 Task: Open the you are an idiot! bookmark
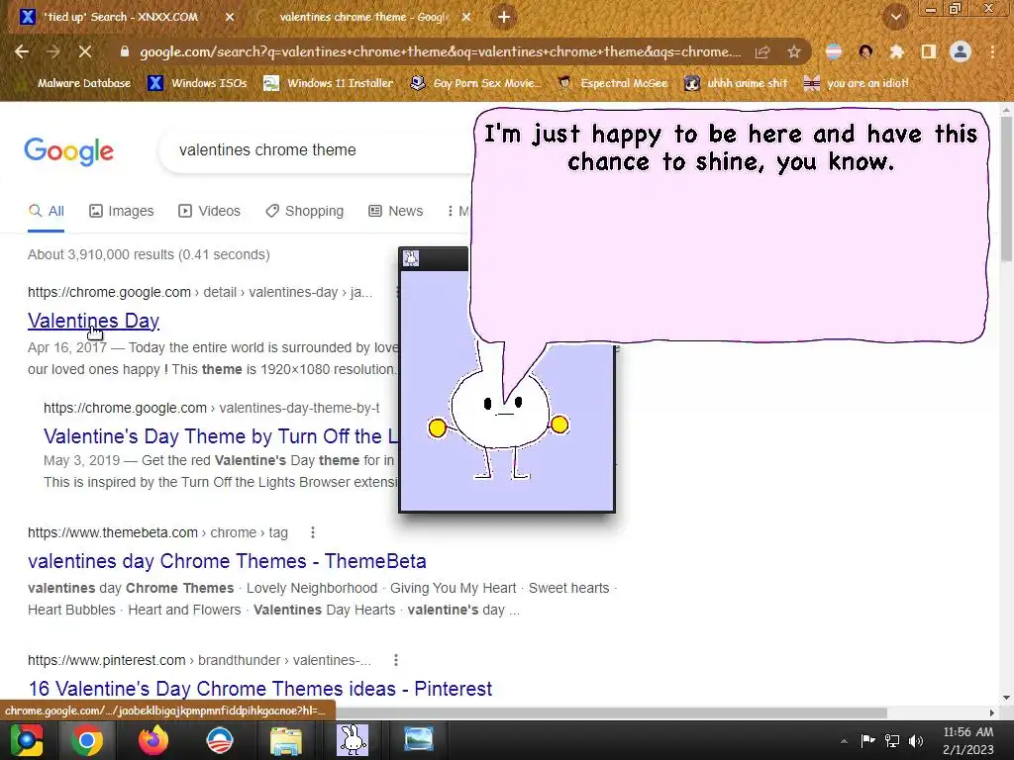(x=856, y=83)
